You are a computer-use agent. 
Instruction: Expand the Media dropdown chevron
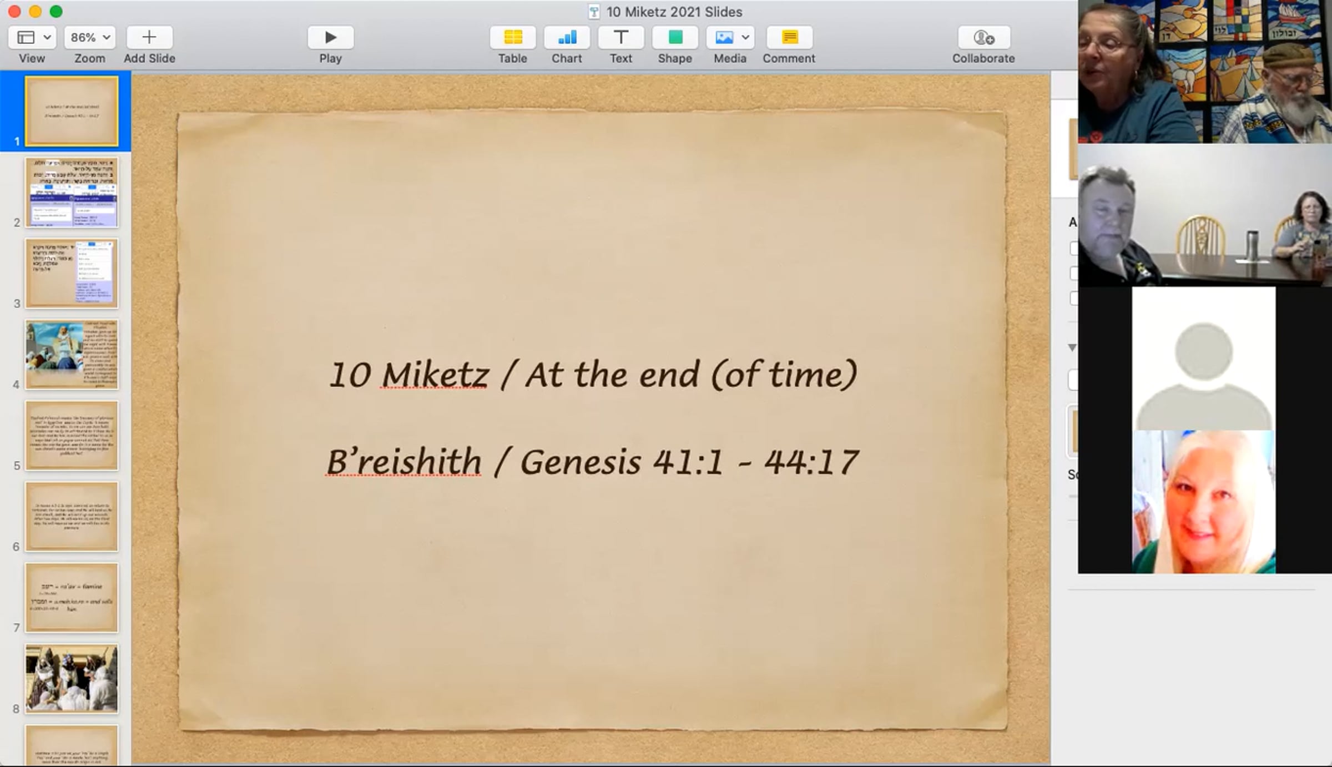(745, 38)
